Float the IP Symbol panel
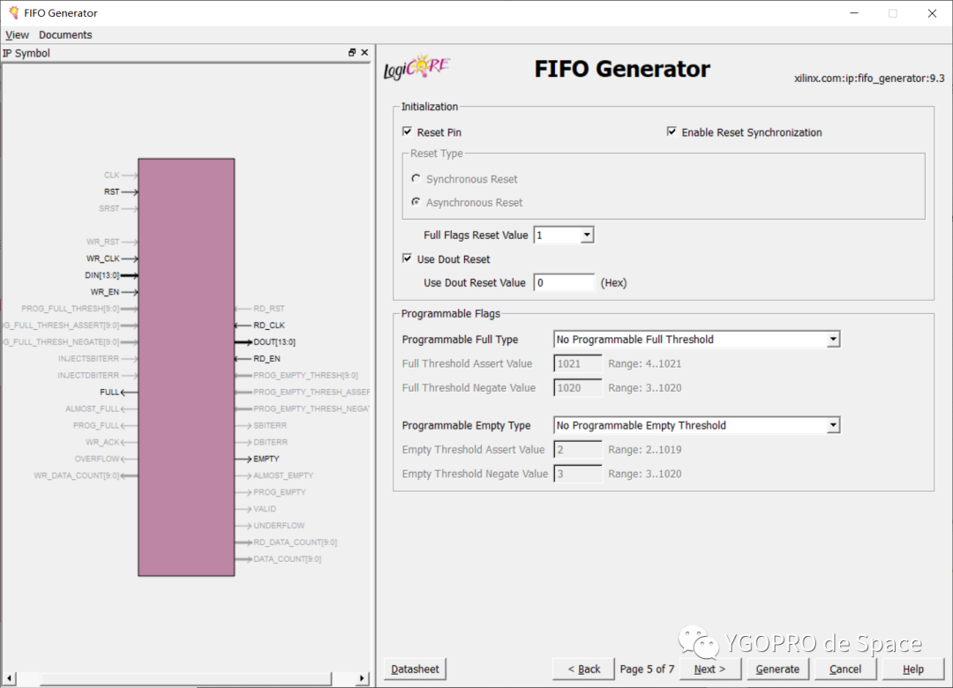Screen dimensions: 953x688 tap(352, 53)
